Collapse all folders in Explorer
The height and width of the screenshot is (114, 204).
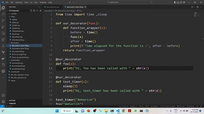(x=40, y=11)
